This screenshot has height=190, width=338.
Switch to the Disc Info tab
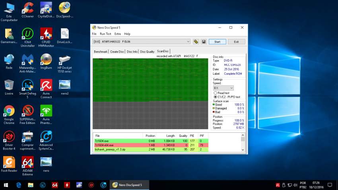[132, 52]
